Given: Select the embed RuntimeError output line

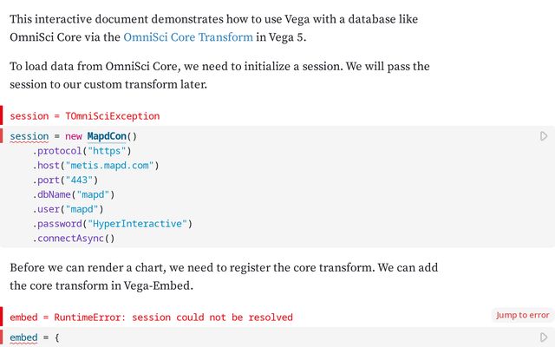Looking at the screenshot, I should pos(151,318).
